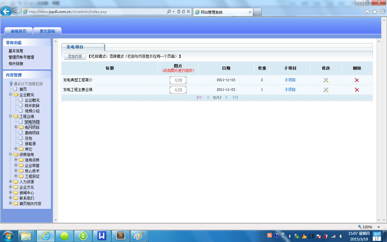Select 首页 in the content tree

point(23,89)
